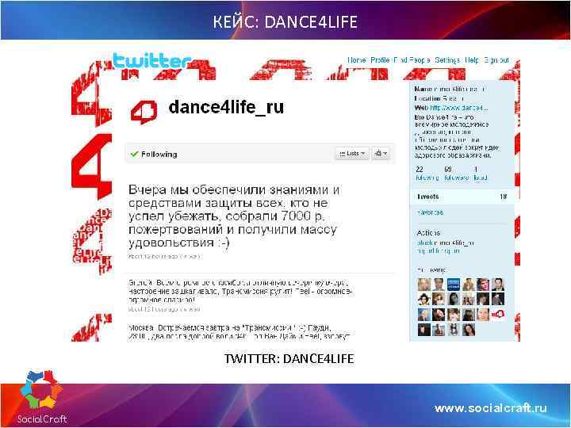The image size is (571, 428).
Task: Open the gear actions dropdown
Action: 381,153
